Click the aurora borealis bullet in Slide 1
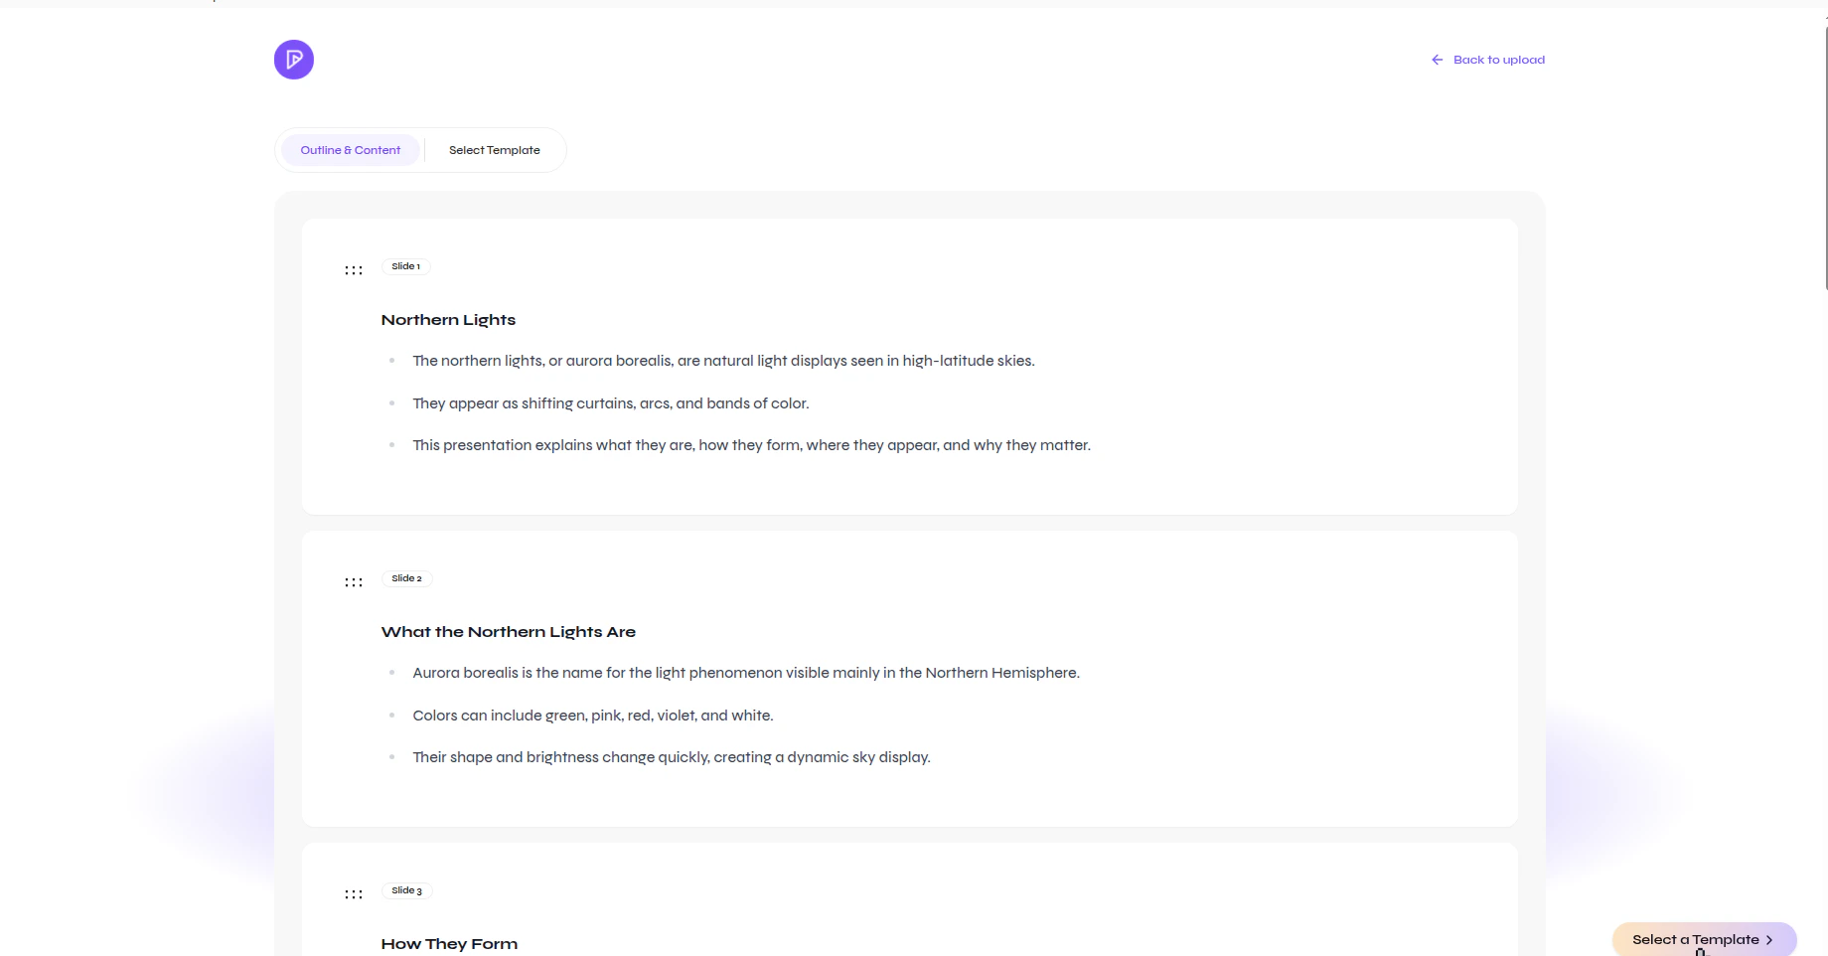Image resolution: width=1828 pixels, height=956 pixels. (x=723, y=361)
